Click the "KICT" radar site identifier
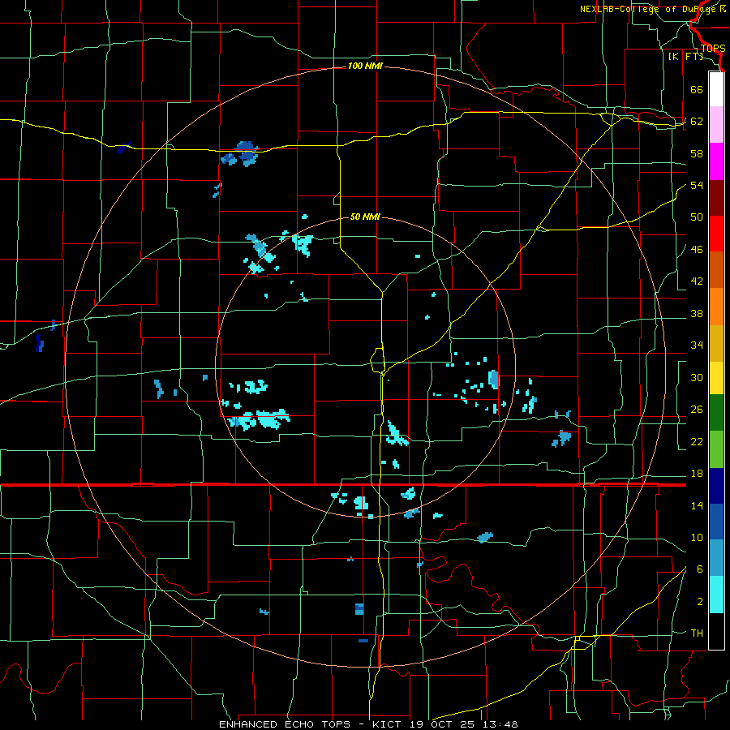Viewport: 730px width, 730px height. point(388,724)
